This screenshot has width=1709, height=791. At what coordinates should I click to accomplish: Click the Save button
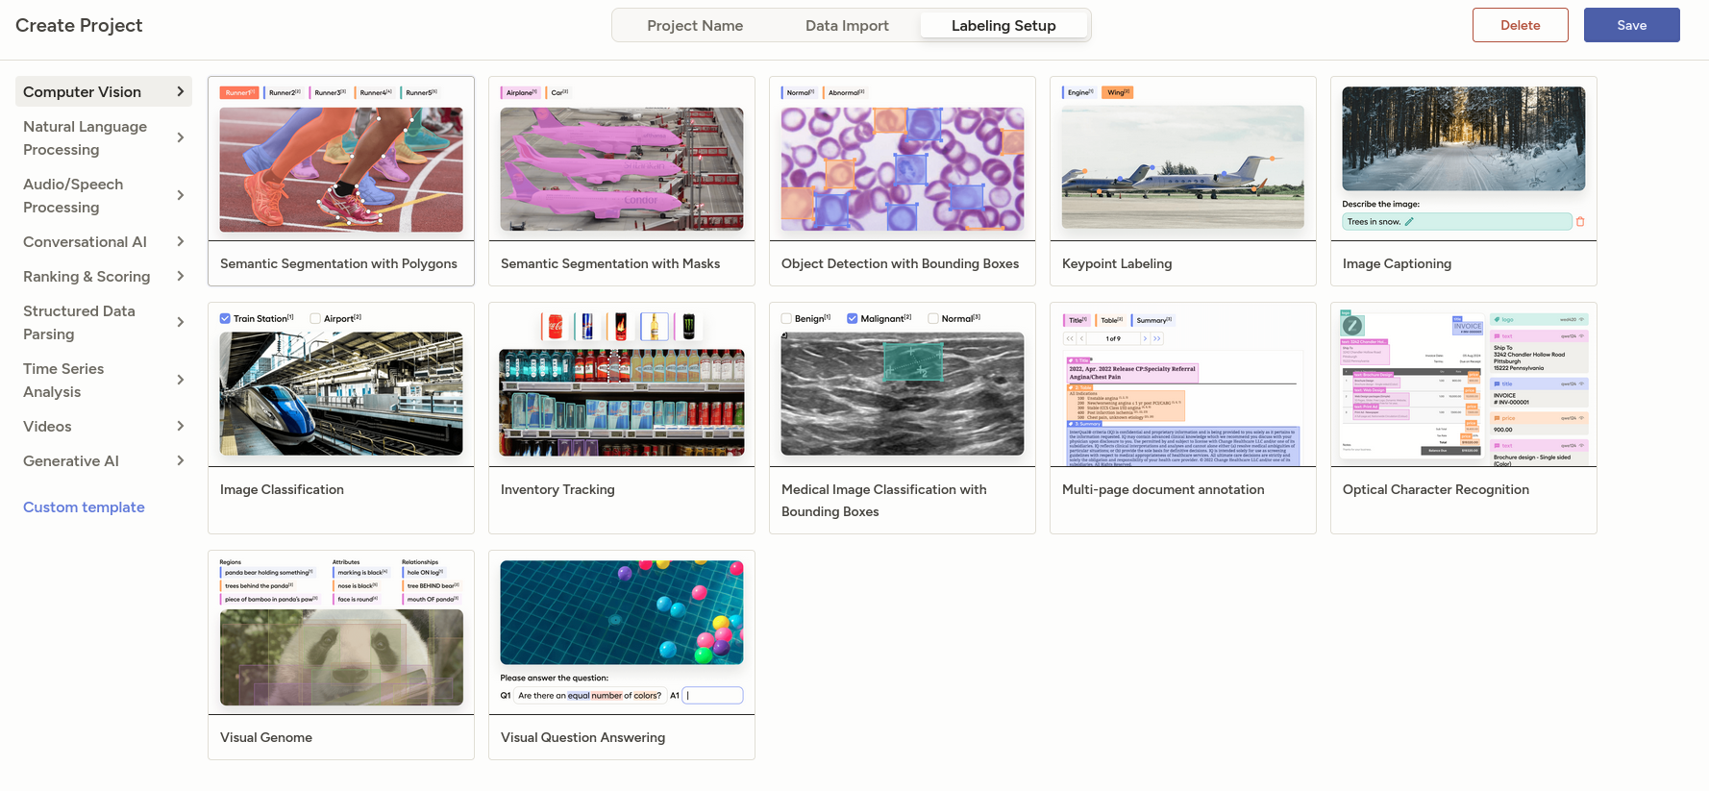pos(1631,26)
